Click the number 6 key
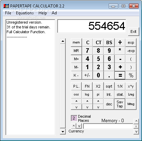 coord(109,59)
